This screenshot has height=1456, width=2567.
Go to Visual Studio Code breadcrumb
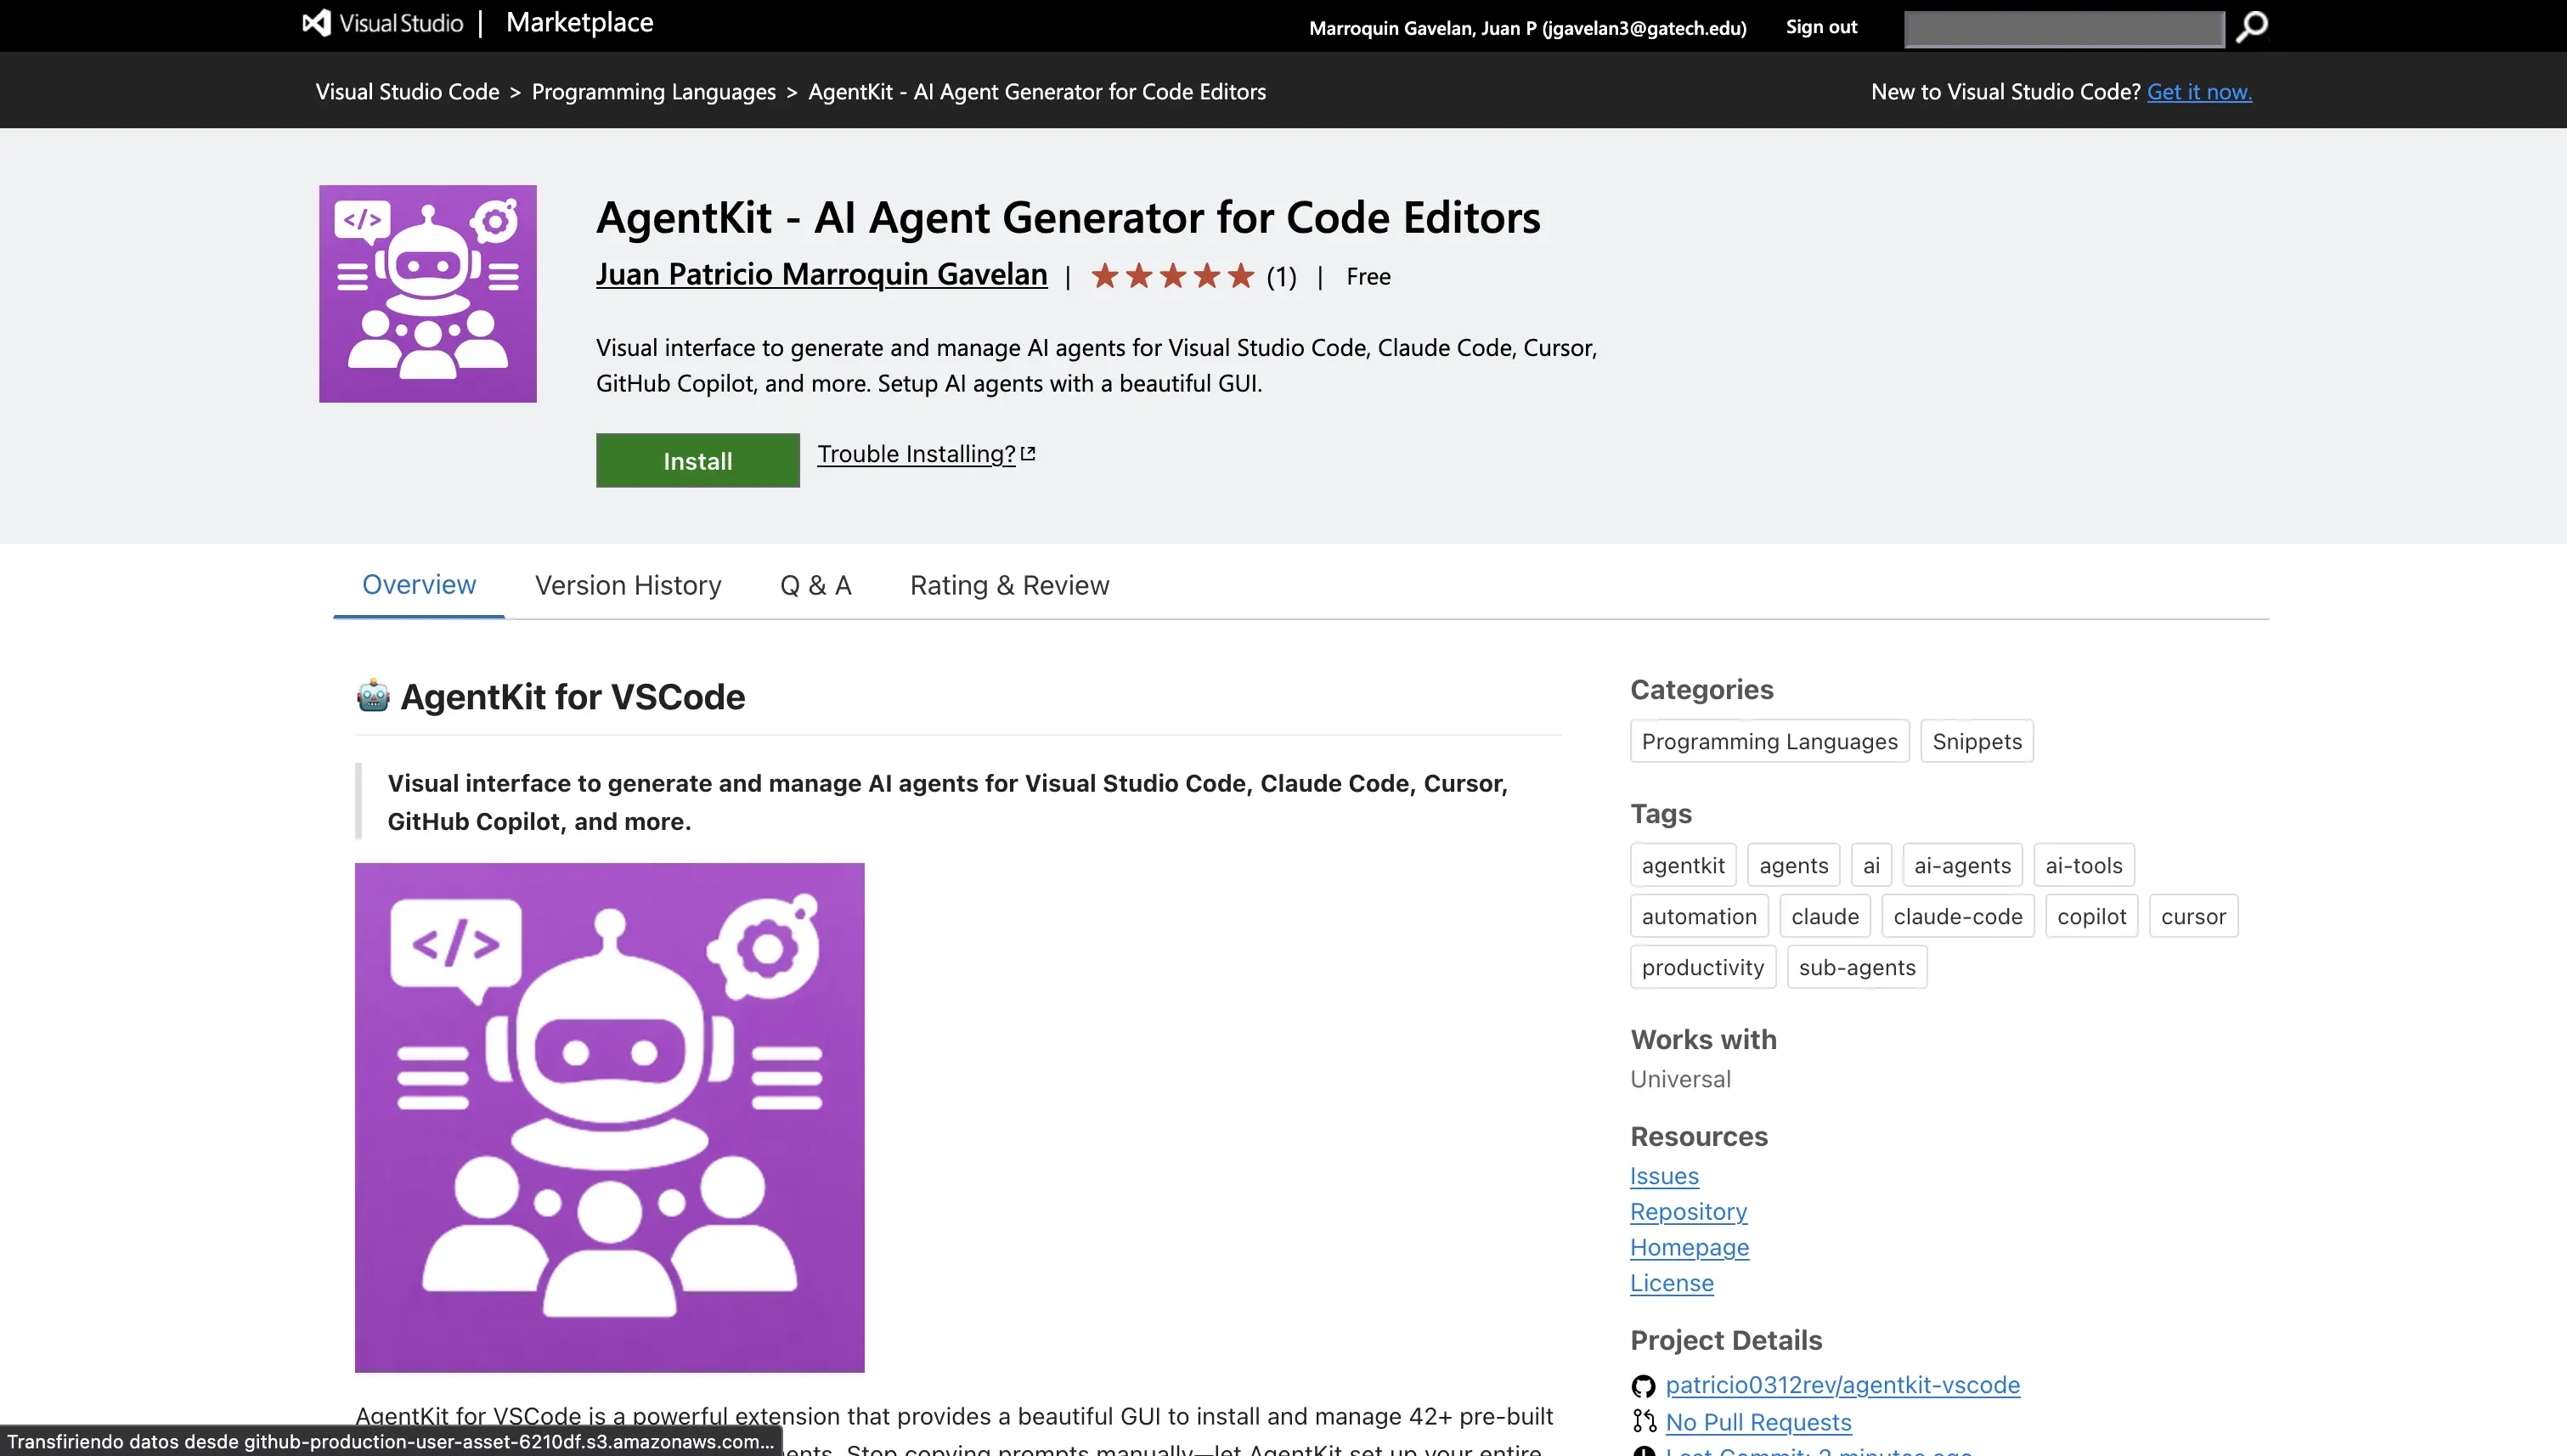(x=407, y=91)
